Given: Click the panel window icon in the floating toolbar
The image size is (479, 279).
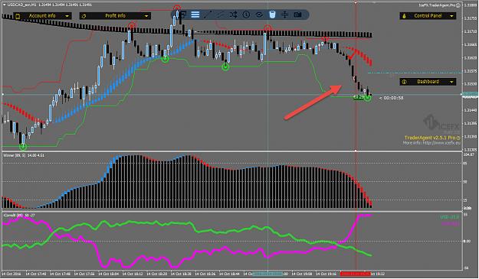Looking at the screenshot, I should 183,15.
